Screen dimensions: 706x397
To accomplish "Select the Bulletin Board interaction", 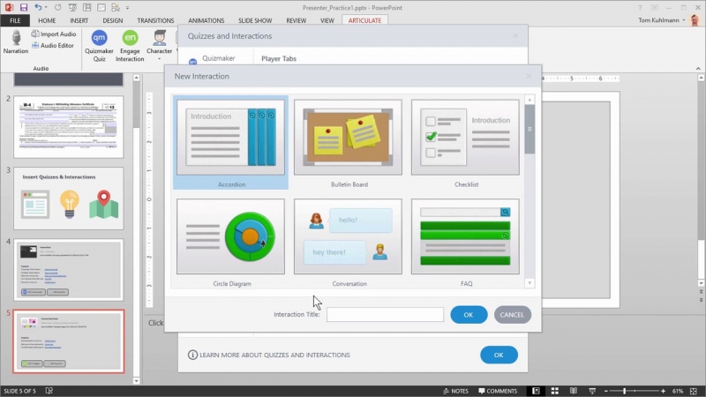I will coord(348,142).
